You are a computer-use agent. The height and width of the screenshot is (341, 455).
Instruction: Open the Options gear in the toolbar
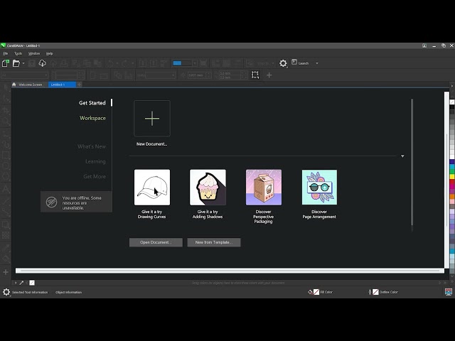click(283, 63)
